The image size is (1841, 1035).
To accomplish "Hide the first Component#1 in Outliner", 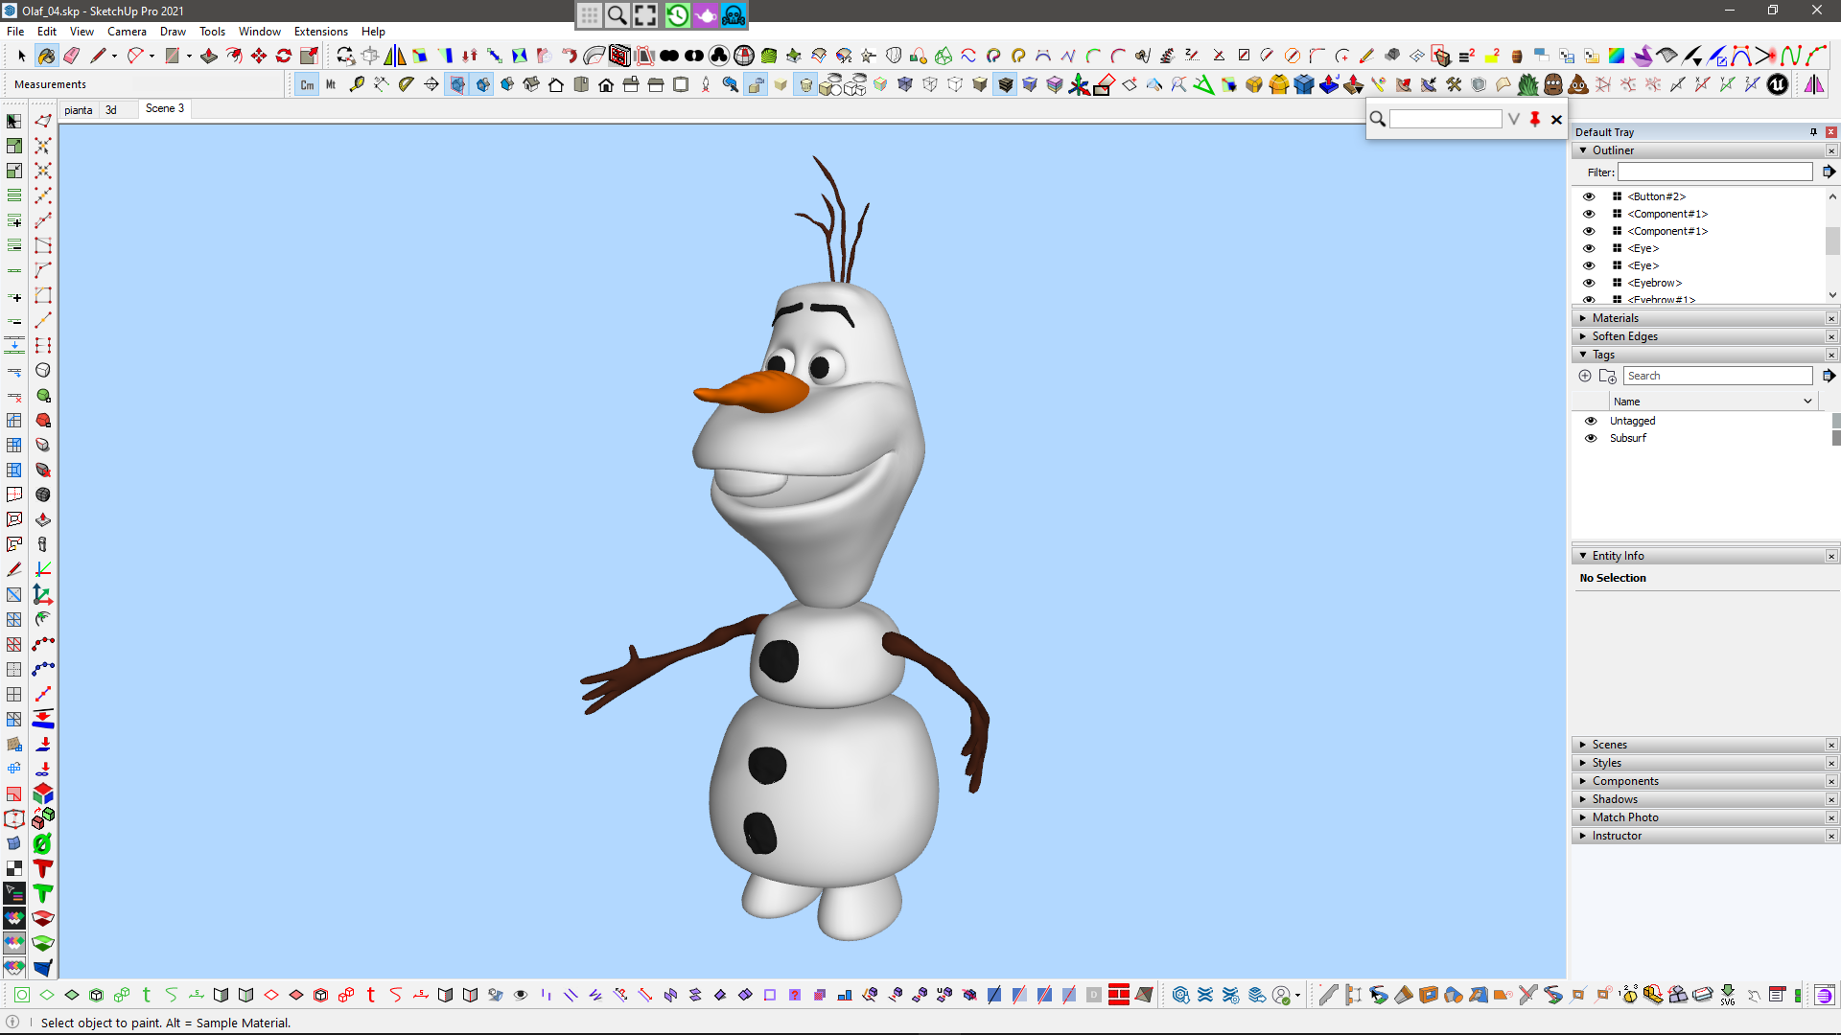I will coord(1589,214).
